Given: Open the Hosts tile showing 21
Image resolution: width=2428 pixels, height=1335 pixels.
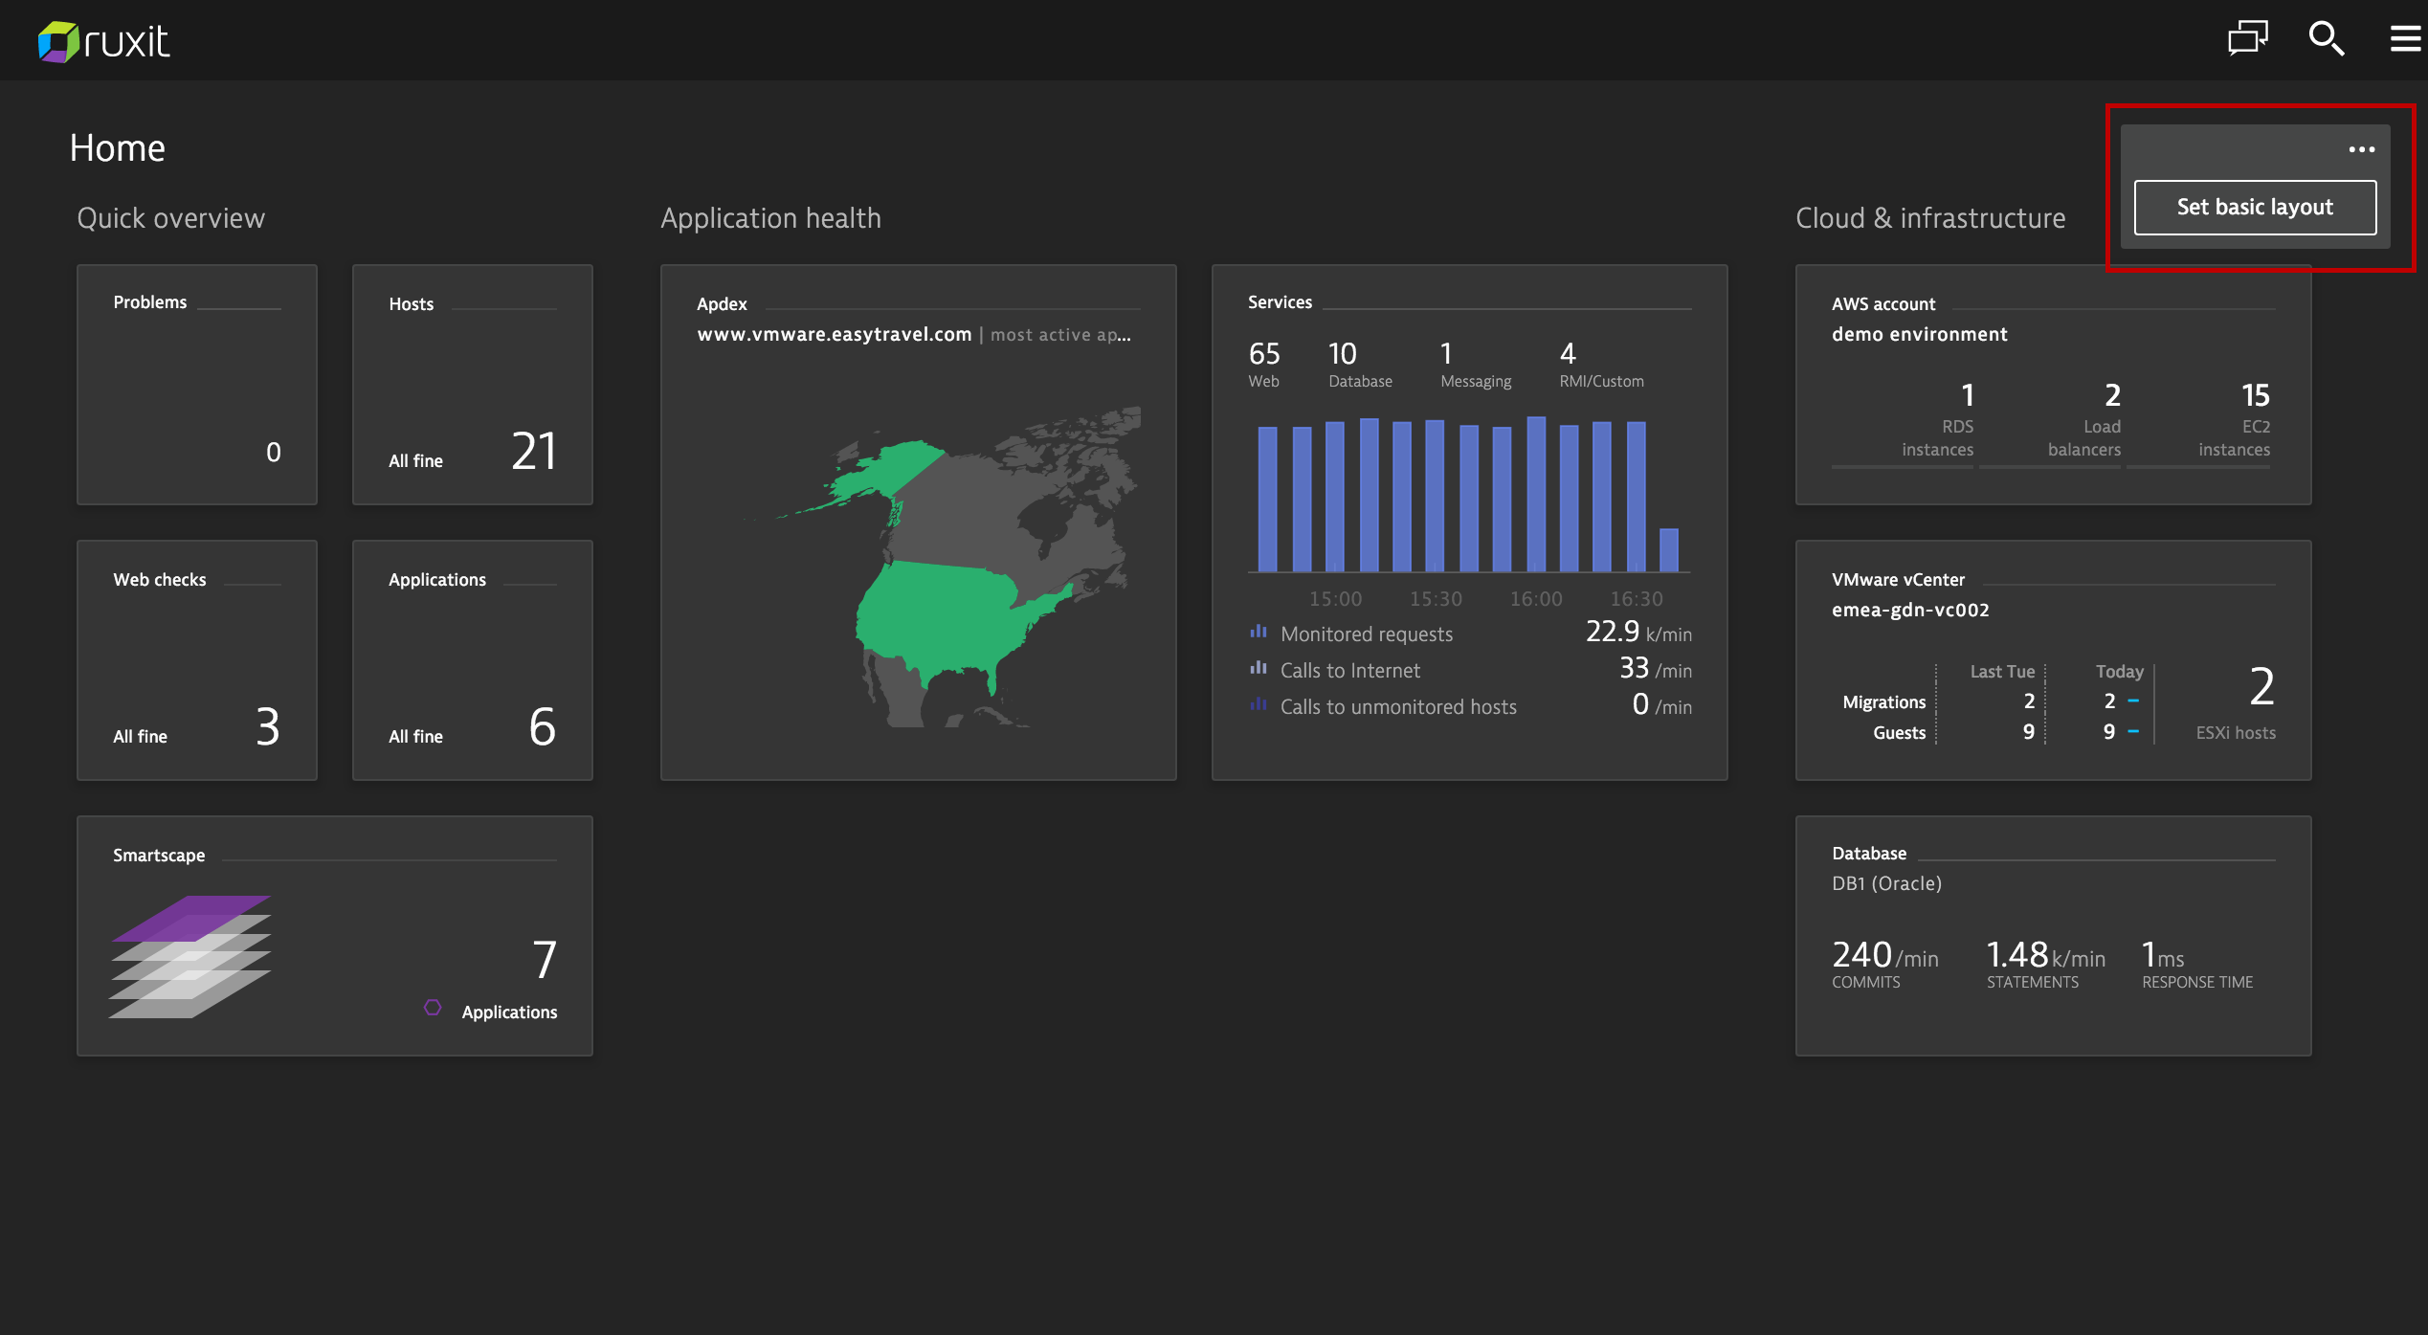Looking at the screenshot, I should (x=473, y=385).
